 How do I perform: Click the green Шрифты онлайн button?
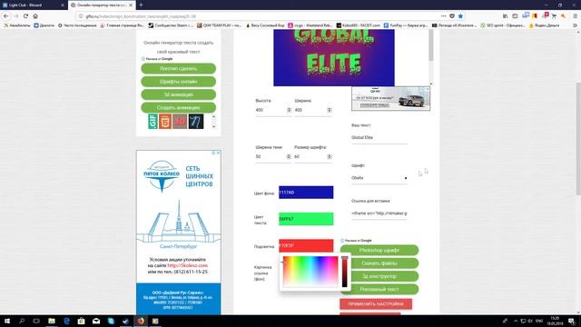point(178,82)
